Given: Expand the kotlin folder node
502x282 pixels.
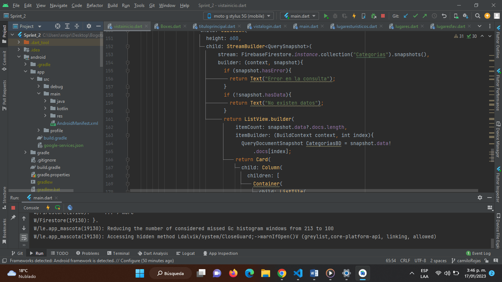Looking at the screenshot, I should point(46,109).
